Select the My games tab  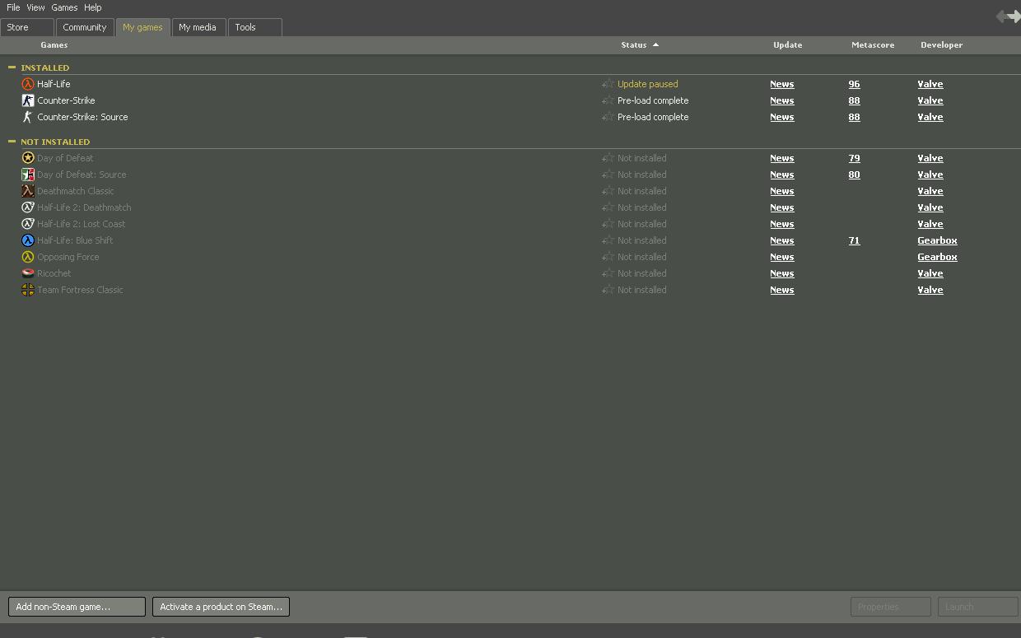(142, 27)
